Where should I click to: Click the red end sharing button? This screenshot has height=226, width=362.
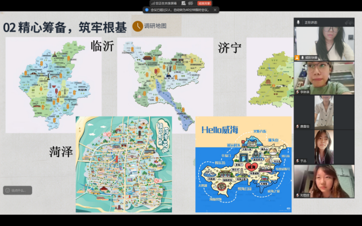click(204, 3)
